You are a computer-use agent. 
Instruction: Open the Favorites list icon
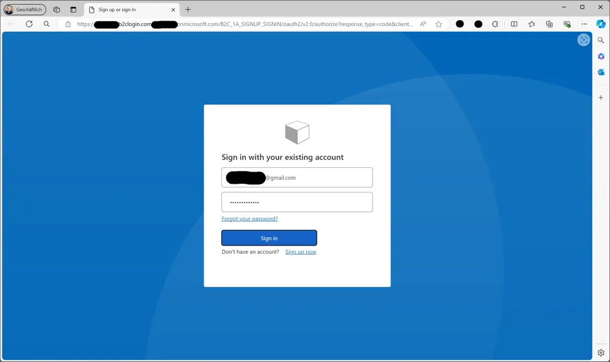531,24
